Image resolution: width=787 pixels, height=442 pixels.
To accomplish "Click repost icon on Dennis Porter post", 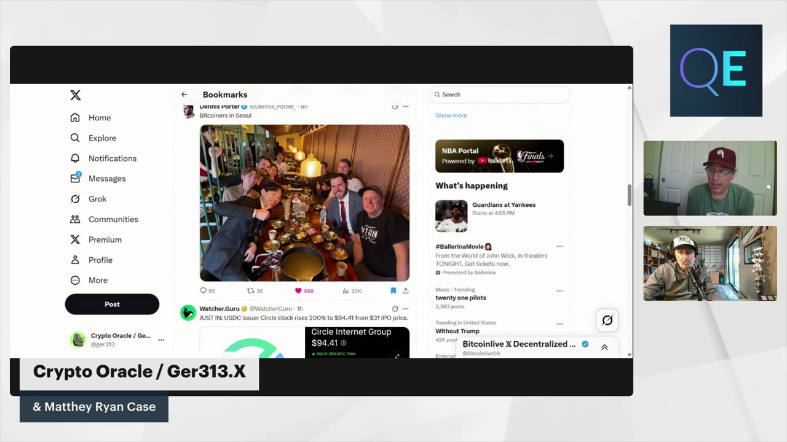I will pyautogui.click(x=250, y=290).
